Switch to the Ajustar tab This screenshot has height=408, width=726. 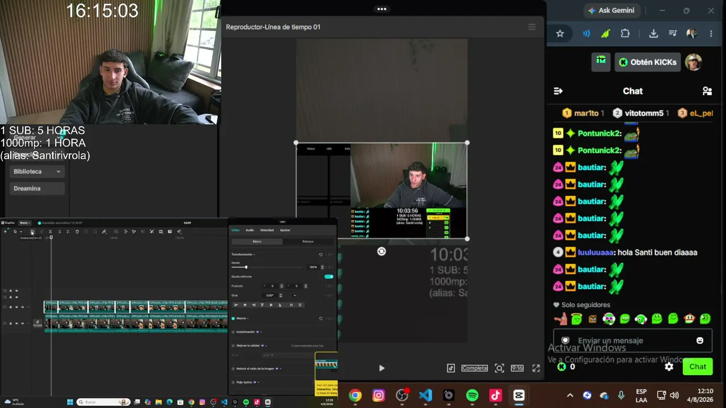[285, 230]
